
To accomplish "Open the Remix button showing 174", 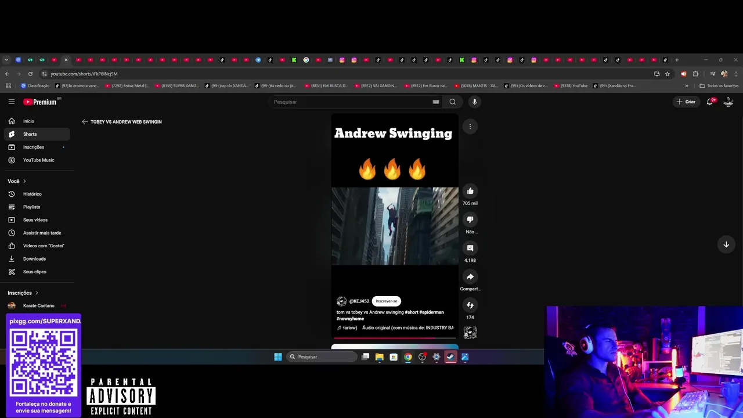I will [470, 305].
